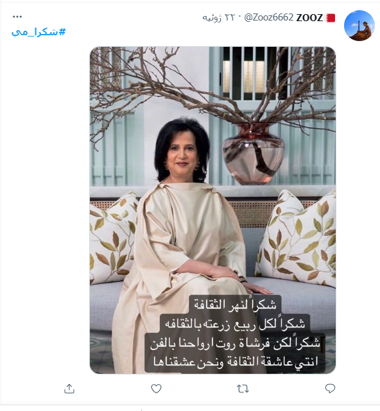Click the right leaf-patterned pillow in the photo
This screenshot has height=411, width=380.
[x=297, y=237]
